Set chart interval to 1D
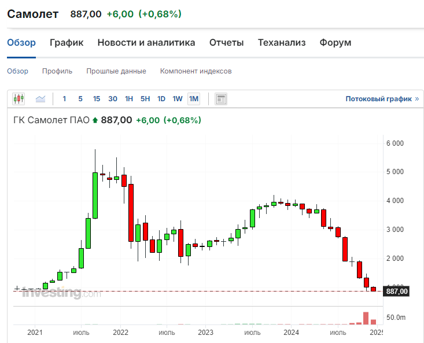Viewport: 424px width, 343px height. 161,99
